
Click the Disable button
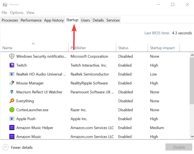click(179, 147)
